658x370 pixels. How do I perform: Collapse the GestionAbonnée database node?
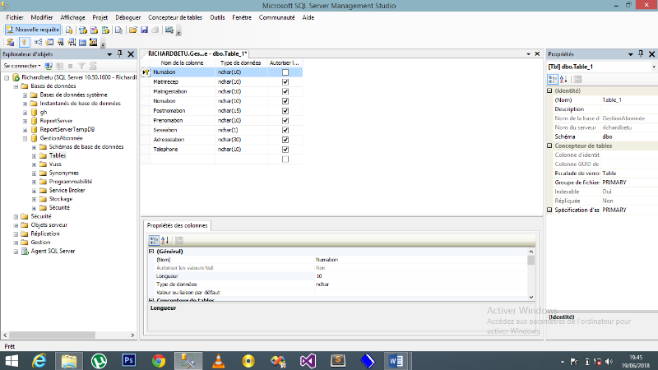pos(25,139)
